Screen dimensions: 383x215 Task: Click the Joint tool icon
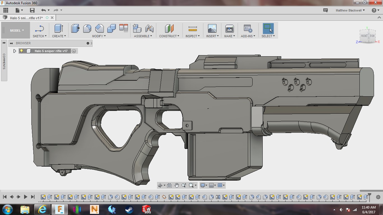(149, 29)
